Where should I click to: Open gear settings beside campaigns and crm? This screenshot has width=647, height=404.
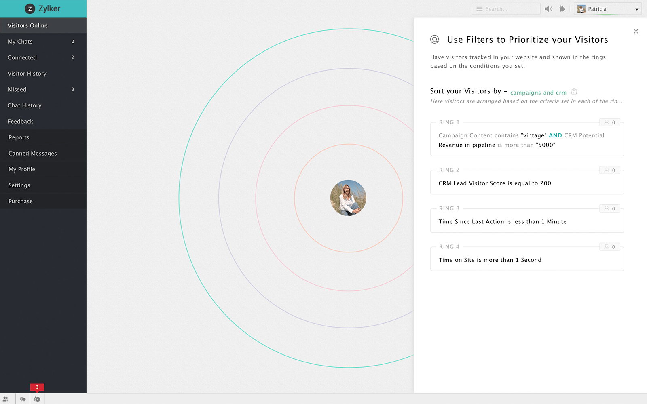click(574, 92)
